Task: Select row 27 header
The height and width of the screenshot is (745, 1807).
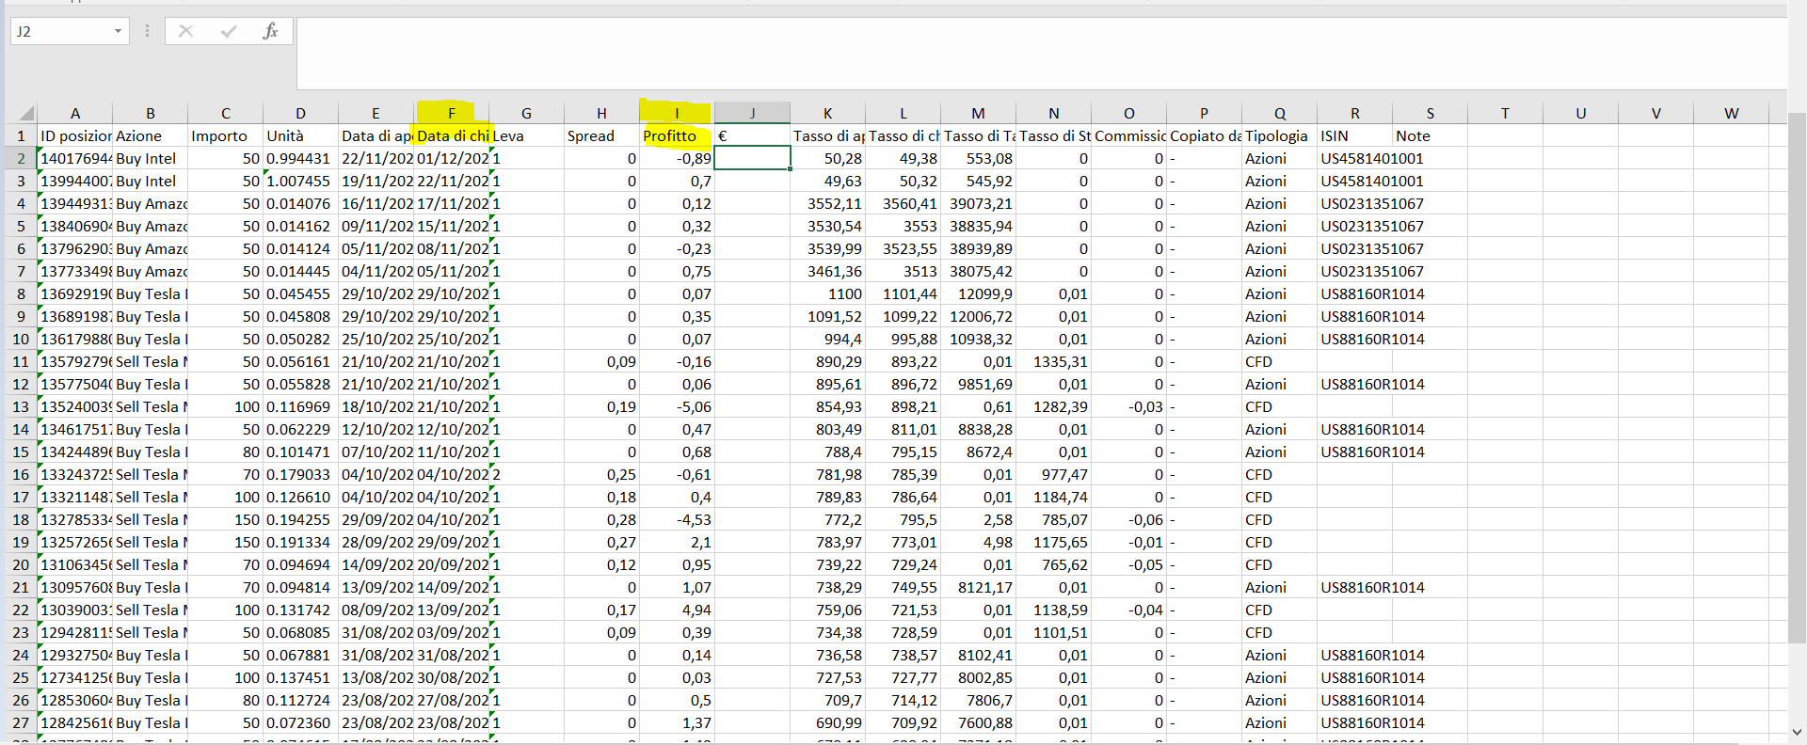Action: (x=21, y=722)
